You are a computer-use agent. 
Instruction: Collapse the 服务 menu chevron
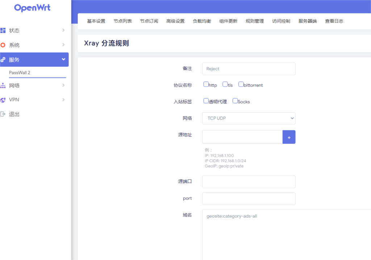(63, 59)
